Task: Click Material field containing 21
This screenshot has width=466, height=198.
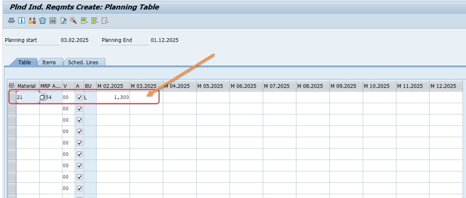Action: (28, 97)
